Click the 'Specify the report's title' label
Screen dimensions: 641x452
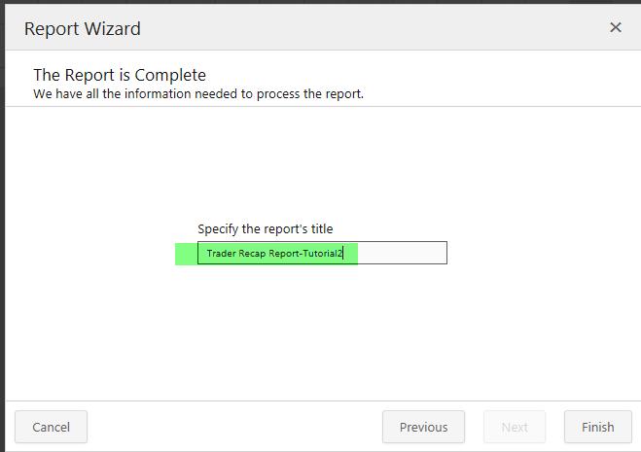[x=265, y=229]
